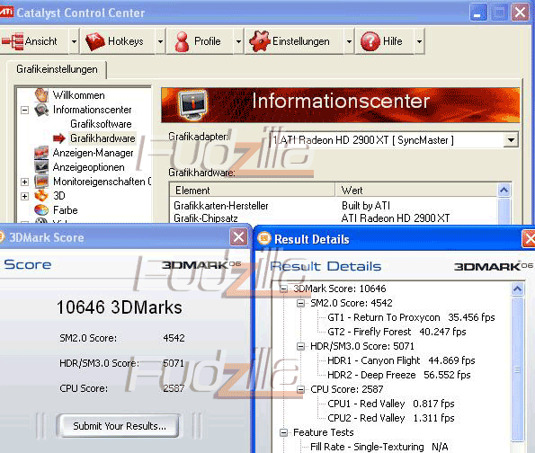Collapse the SM2.0 Score node
The image size is (535, 453).
pyautogui.click(x=300, y=303)
